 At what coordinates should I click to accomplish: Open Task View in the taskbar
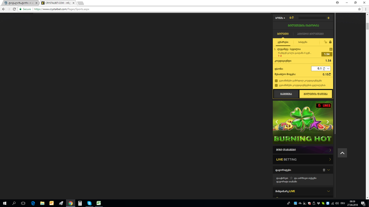(23, 203)
